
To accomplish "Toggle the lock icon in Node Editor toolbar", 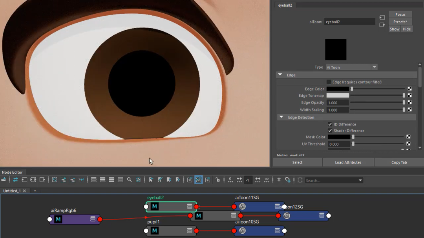I will pyautogui.click(x=217, y=180).
